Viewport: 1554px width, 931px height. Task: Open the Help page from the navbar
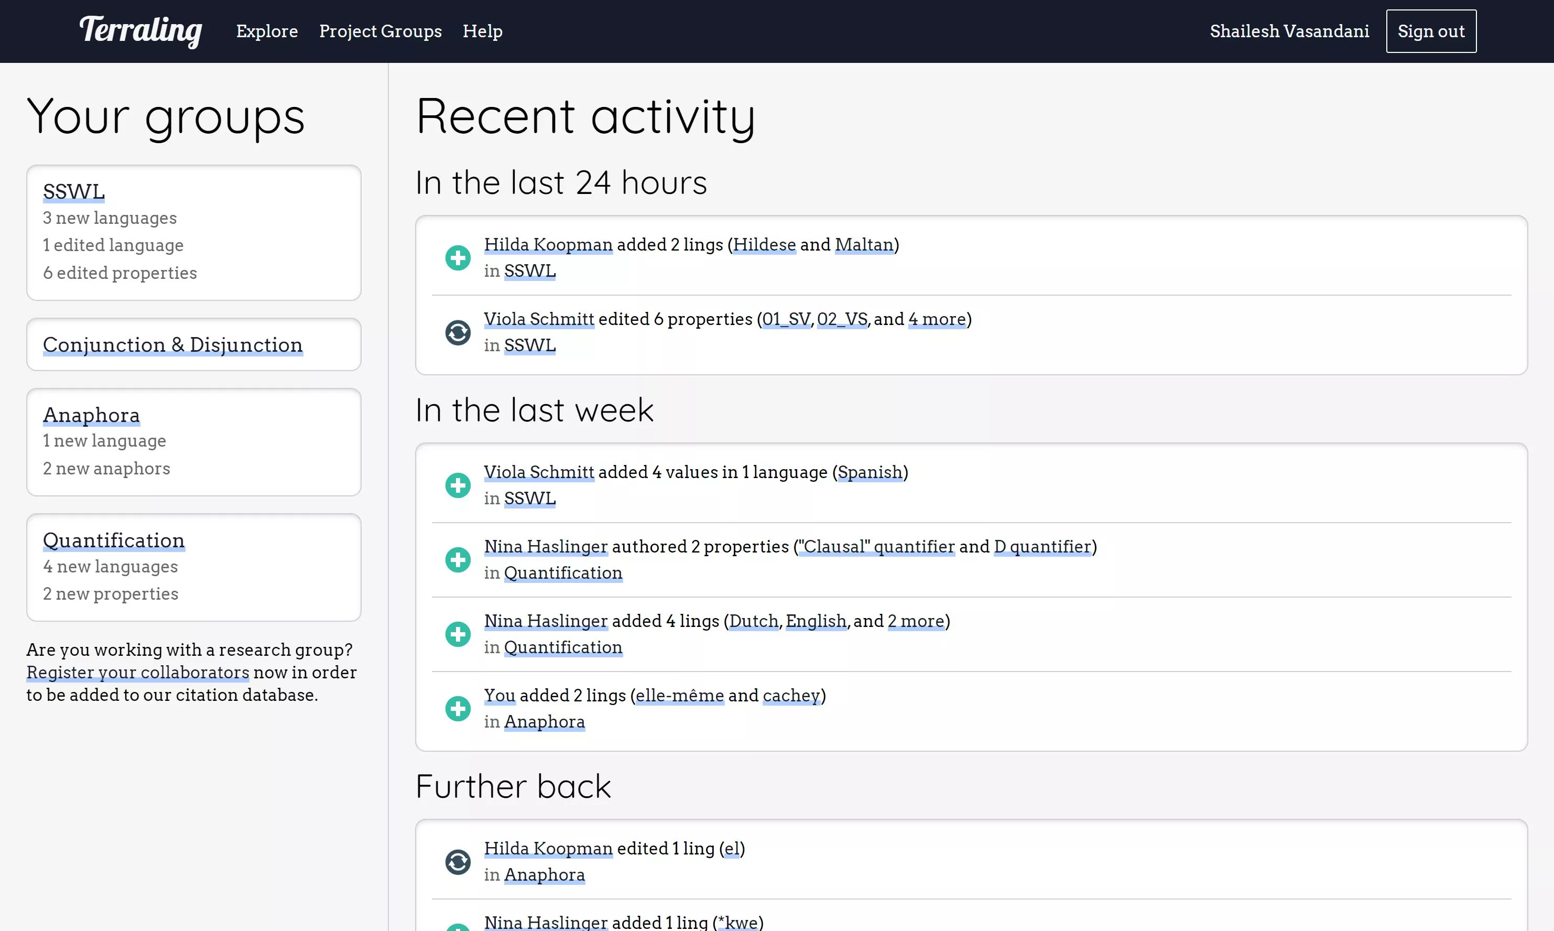pyautogui.click(x=482, y=31)
